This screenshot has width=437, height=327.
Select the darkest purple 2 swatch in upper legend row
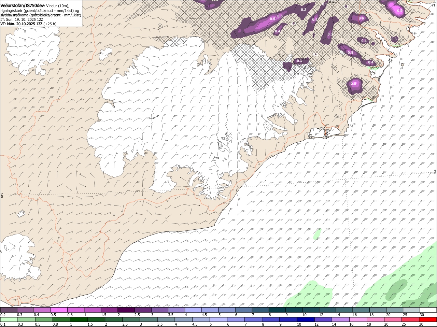point(126,310)
